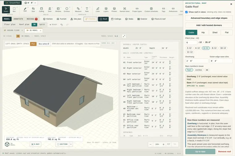Screen dimensions: 235x156
Task: Expand the Section options arrow
Action: pyautogui.click(x=71, y=144)
